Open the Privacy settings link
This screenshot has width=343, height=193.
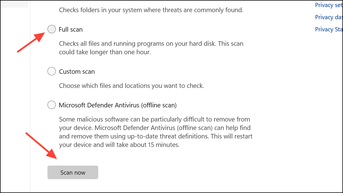pyautogui.click(x=329, y=5)
